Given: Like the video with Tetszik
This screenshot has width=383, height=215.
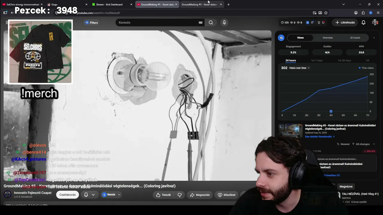Looking at the screenshot, I should point(163,195).
